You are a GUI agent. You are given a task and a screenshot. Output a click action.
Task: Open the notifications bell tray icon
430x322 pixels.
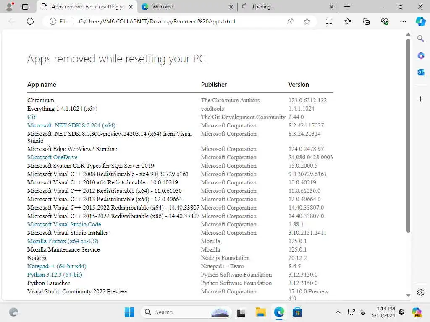(402, 312)
